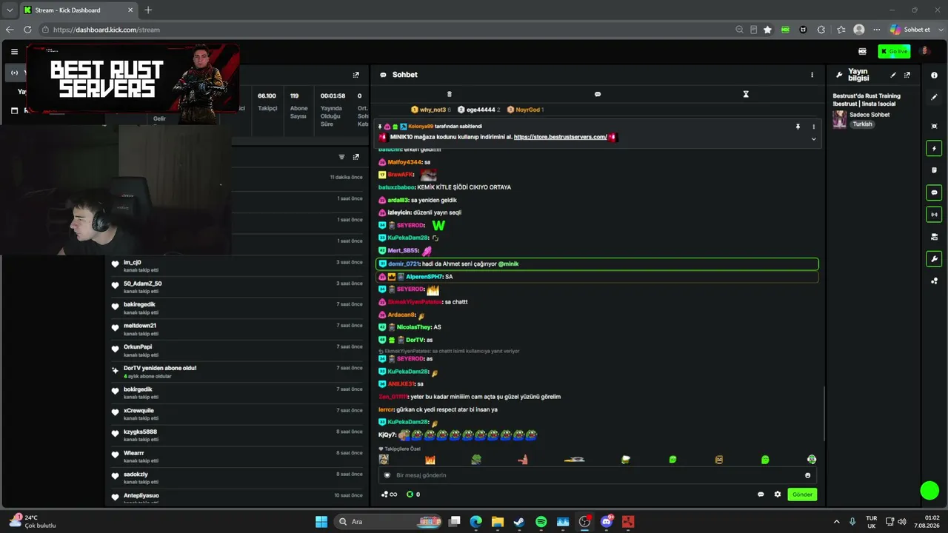Show hidden system tray icons
The image size is (948, 533).
click(x=837, y=522)
